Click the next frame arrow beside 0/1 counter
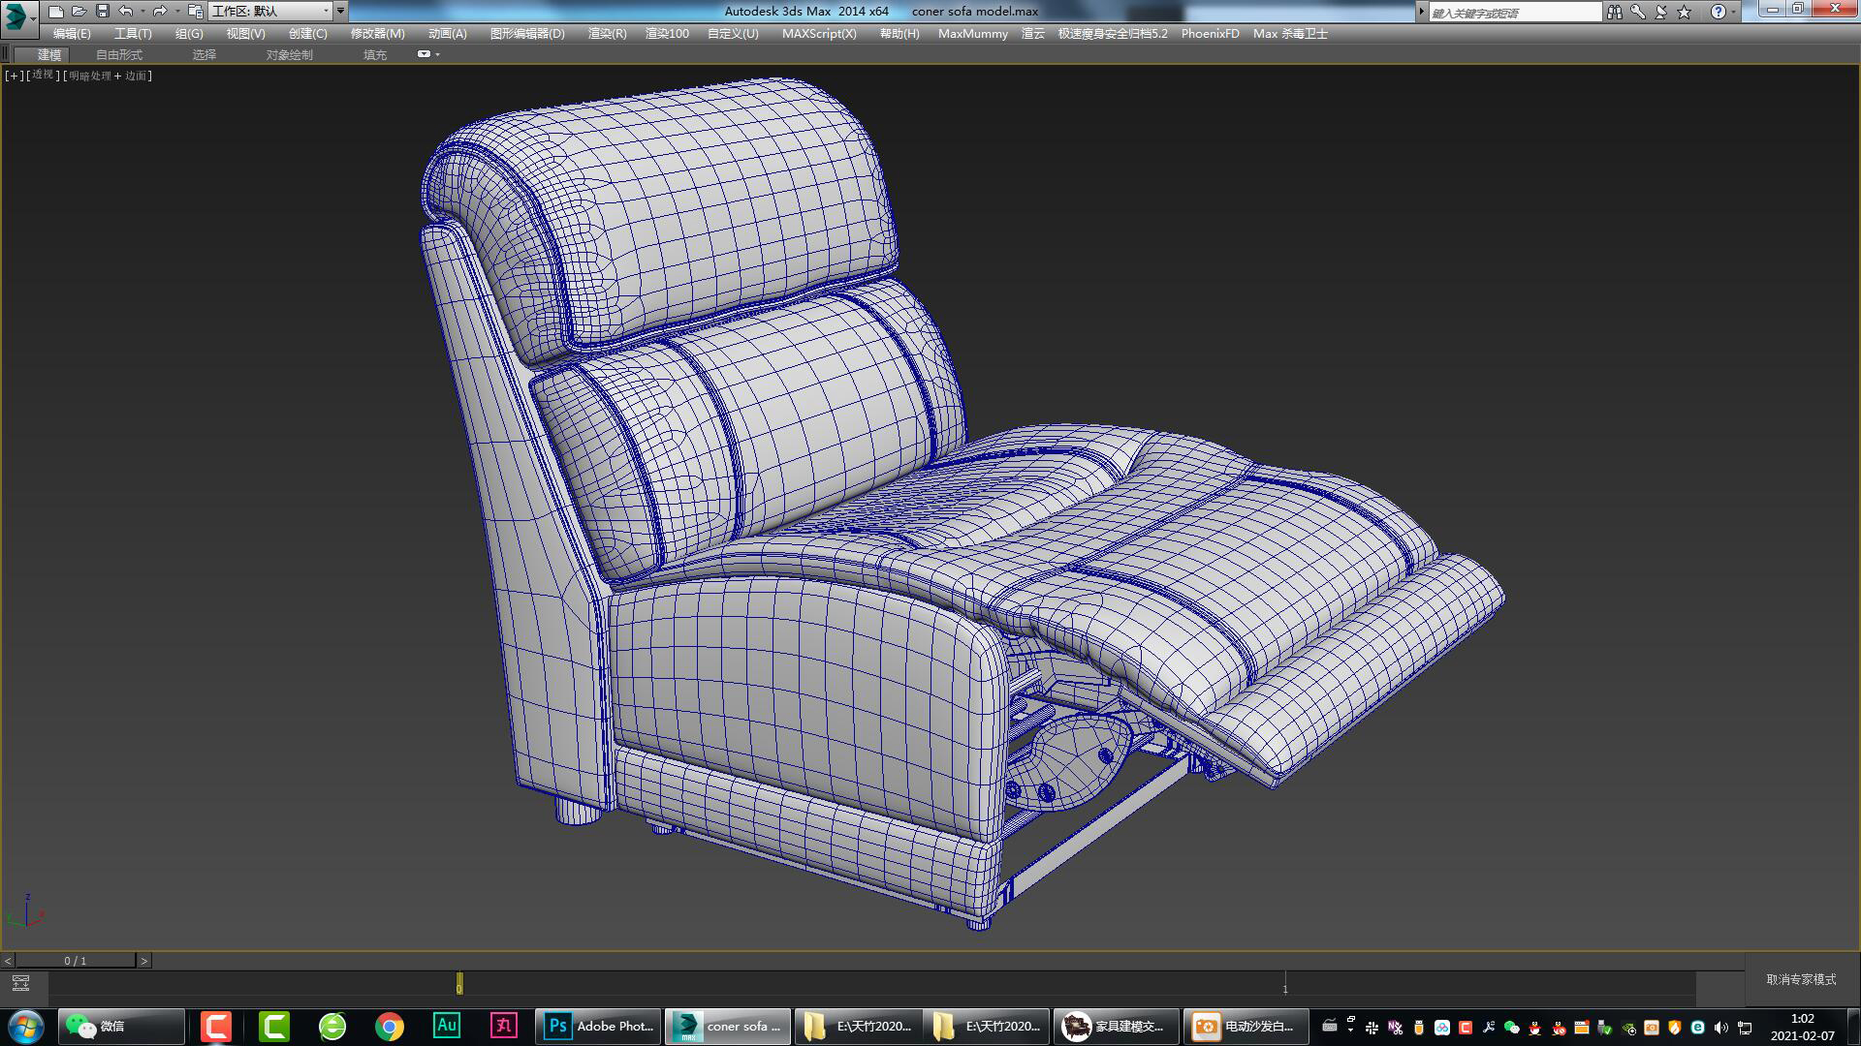Image resolution: width=1861 pixels, height=1046 pixels. (145, 961)
